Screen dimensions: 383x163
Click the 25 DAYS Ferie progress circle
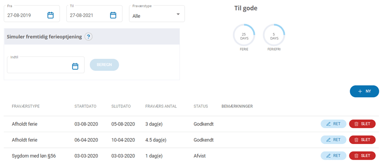[244, 35]
